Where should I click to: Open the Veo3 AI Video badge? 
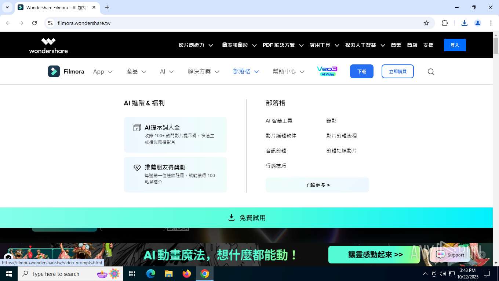coord(327,71)
